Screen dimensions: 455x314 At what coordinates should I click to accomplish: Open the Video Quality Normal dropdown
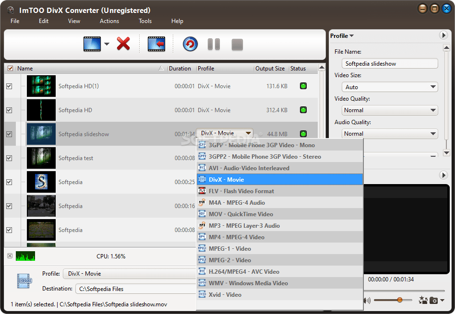click(390, 110)
